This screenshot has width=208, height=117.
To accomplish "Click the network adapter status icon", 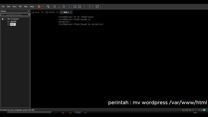I will click(190, 110).
